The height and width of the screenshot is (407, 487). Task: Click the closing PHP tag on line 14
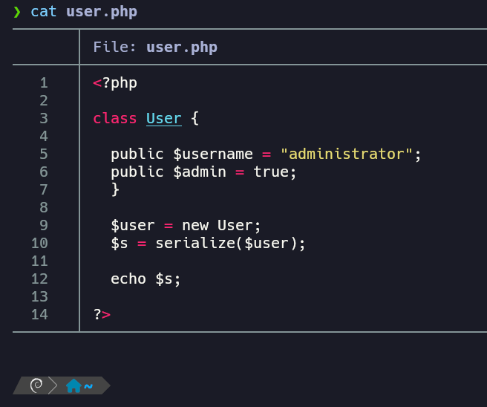pyautogui.click(x=102, y=314)
